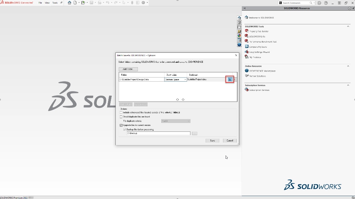
Task: Open the Partner Solutions link
Action: [257, 76]
